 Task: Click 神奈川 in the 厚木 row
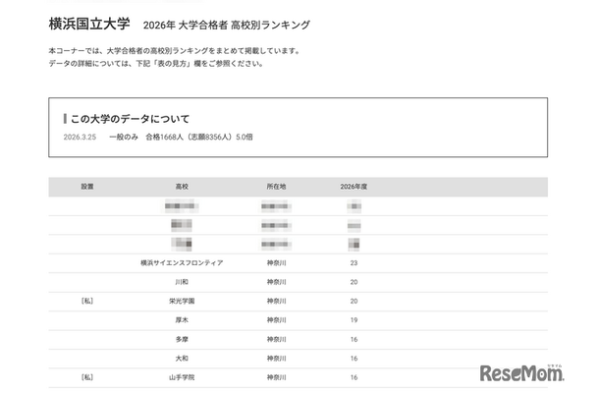[276, 320]
